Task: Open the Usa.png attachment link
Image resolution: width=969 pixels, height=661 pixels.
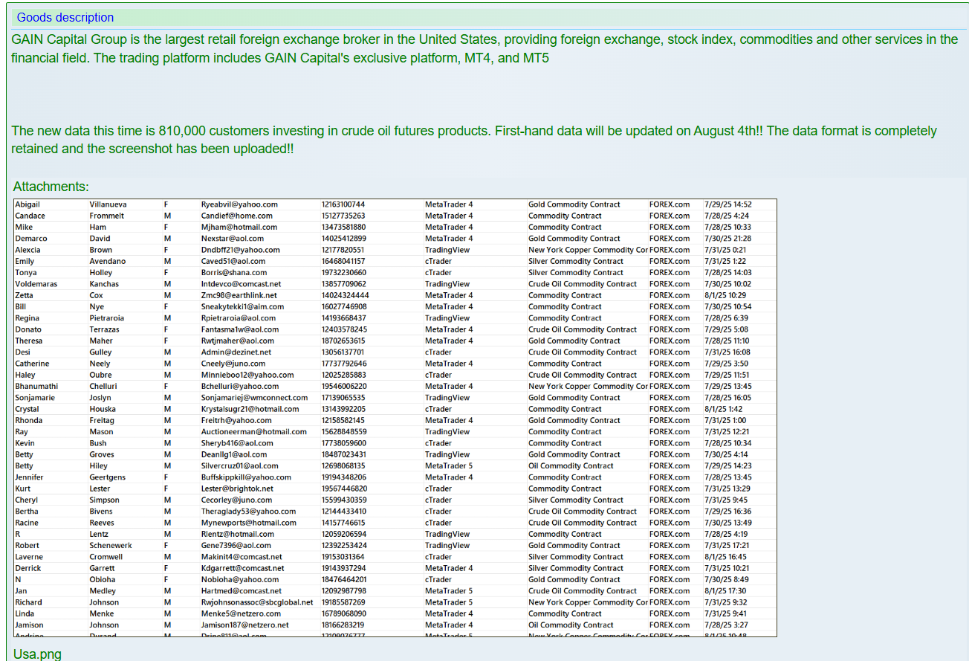Action: [37, 654]
